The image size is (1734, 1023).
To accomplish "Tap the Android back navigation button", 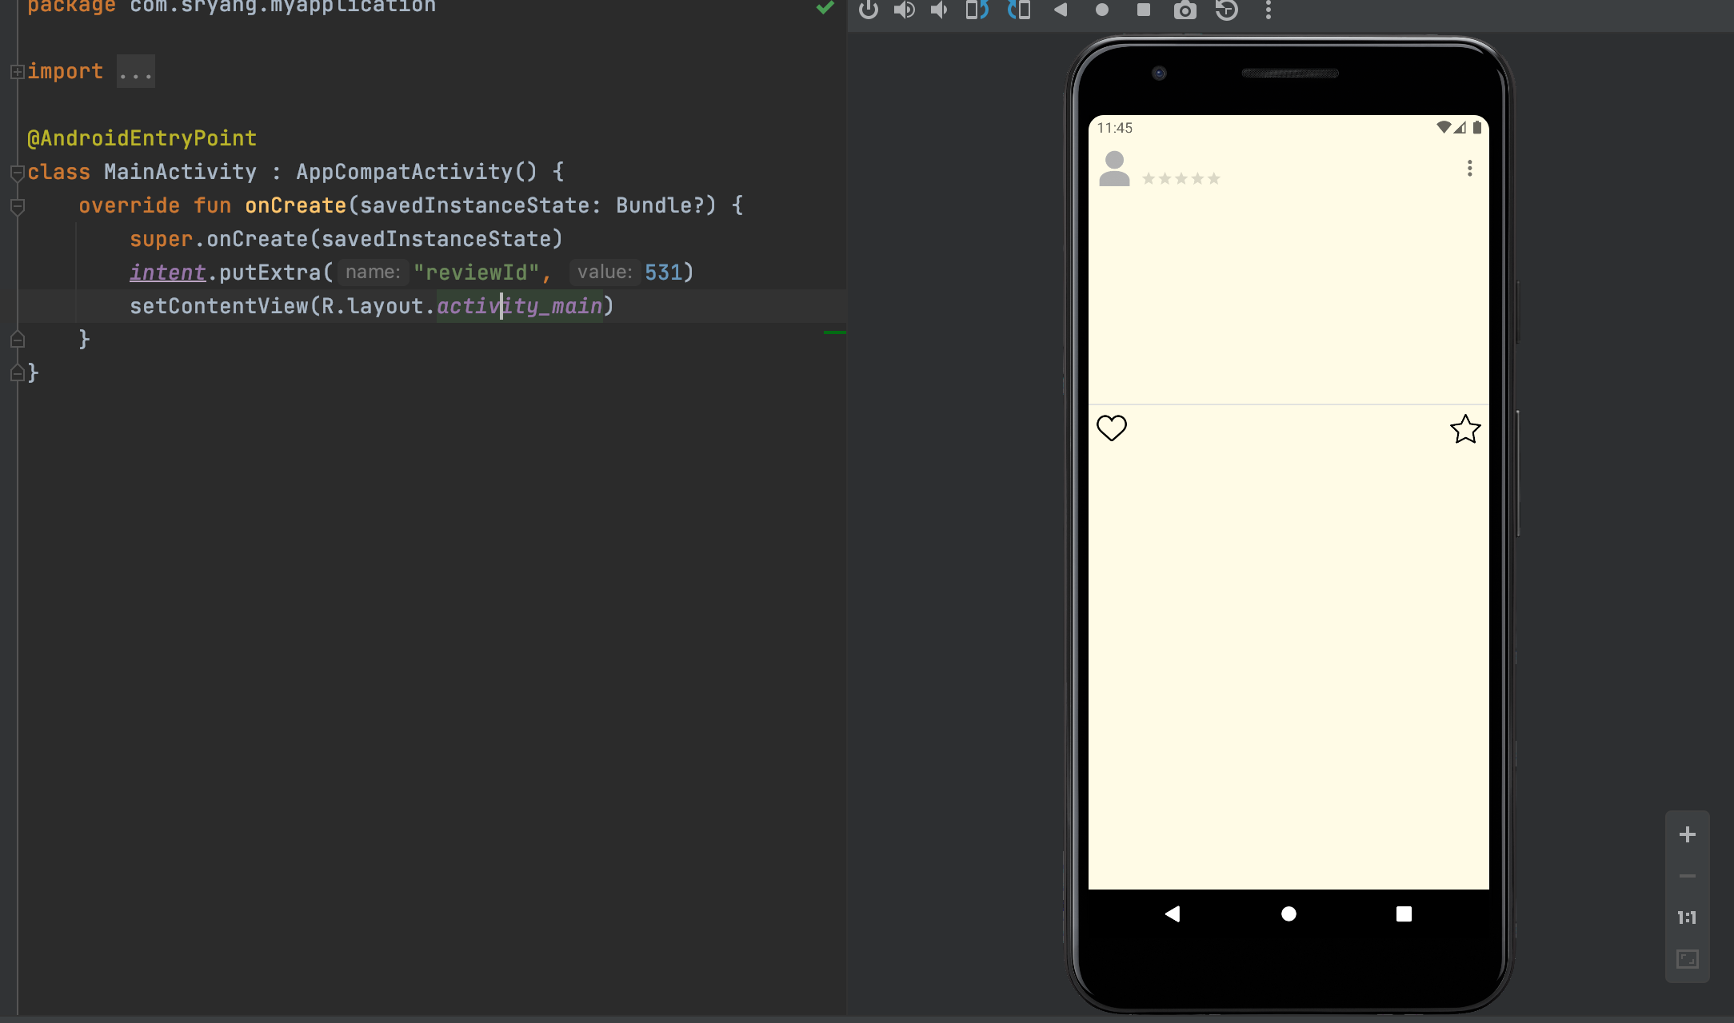I will coord(1173,914).
